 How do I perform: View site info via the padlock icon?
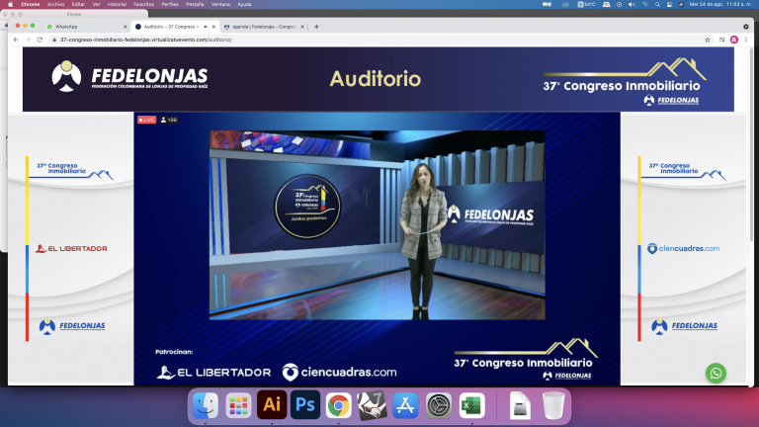click(54, 40)
